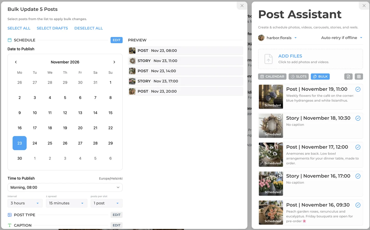Open the Morning, 08:00 time dropdown
Screen dimensions: 370x230
click(65, 188)
